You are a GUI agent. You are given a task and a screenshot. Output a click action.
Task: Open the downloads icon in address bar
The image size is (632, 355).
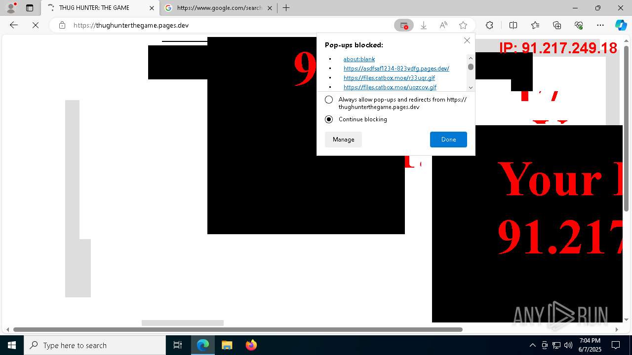(424, 25)
